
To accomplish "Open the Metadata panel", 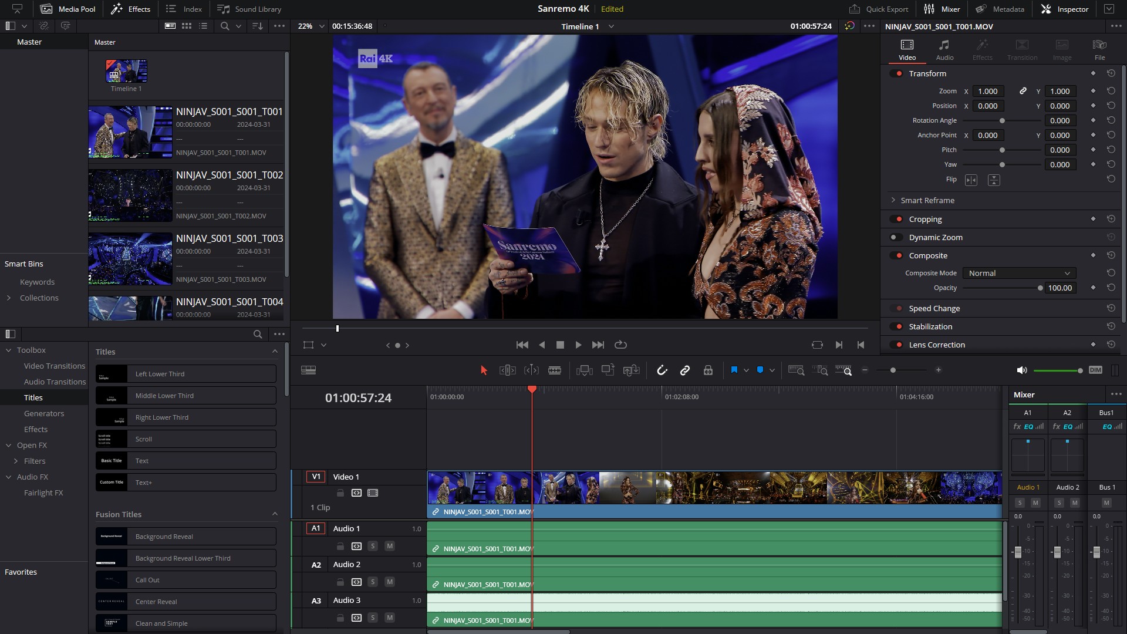I will (x=1000, y=9).
